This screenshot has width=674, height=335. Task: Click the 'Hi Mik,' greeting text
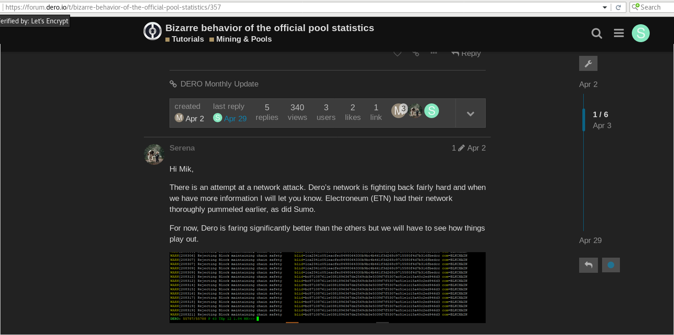tap(181, 169)
